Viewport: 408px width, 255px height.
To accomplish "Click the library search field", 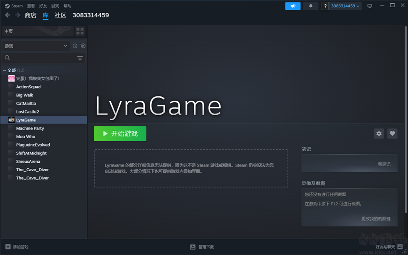I will (x=39, y=58).
